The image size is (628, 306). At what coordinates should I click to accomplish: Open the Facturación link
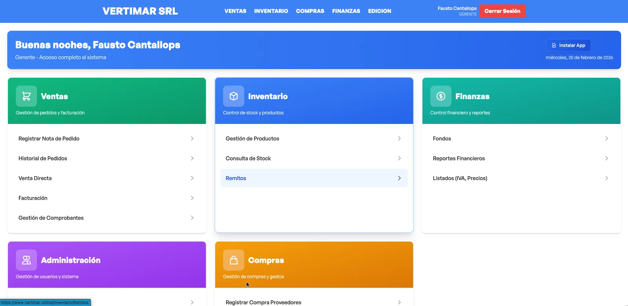click(107, 198)
